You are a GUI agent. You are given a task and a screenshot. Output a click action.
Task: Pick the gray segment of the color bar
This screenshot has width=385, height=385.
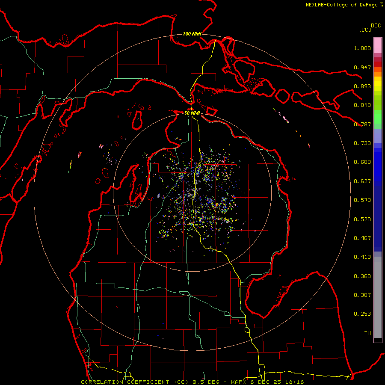click(x=378, y=297)
